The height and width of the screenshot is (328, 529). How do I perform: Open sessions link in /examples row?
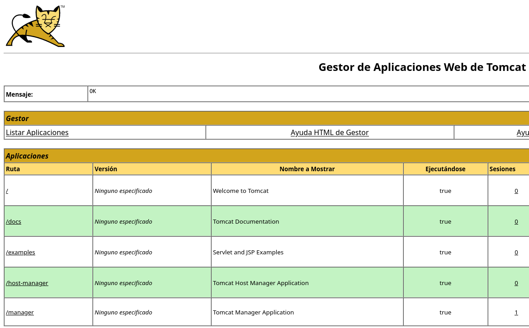pyautogui.click(x=516, y=252)
